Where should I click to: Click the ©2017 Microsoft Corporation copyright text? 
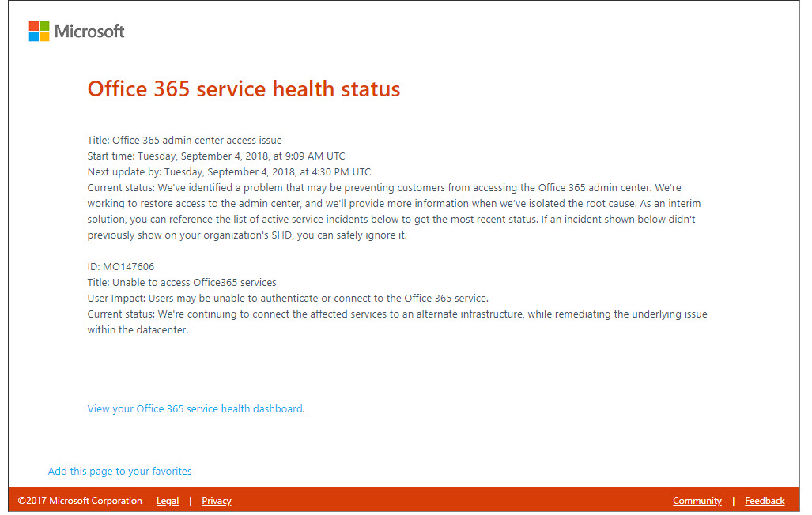[x=80, y=501]
